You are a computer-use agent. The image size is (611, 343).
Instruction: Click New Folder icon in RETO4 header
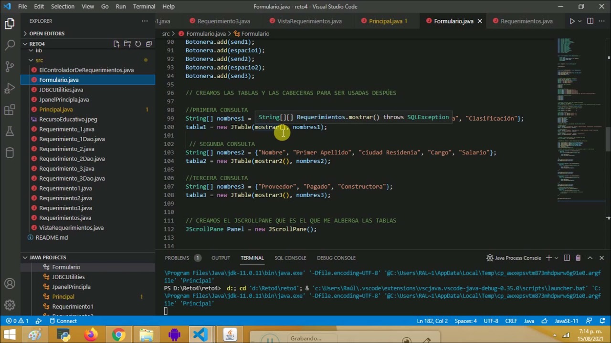click(127, 44)
